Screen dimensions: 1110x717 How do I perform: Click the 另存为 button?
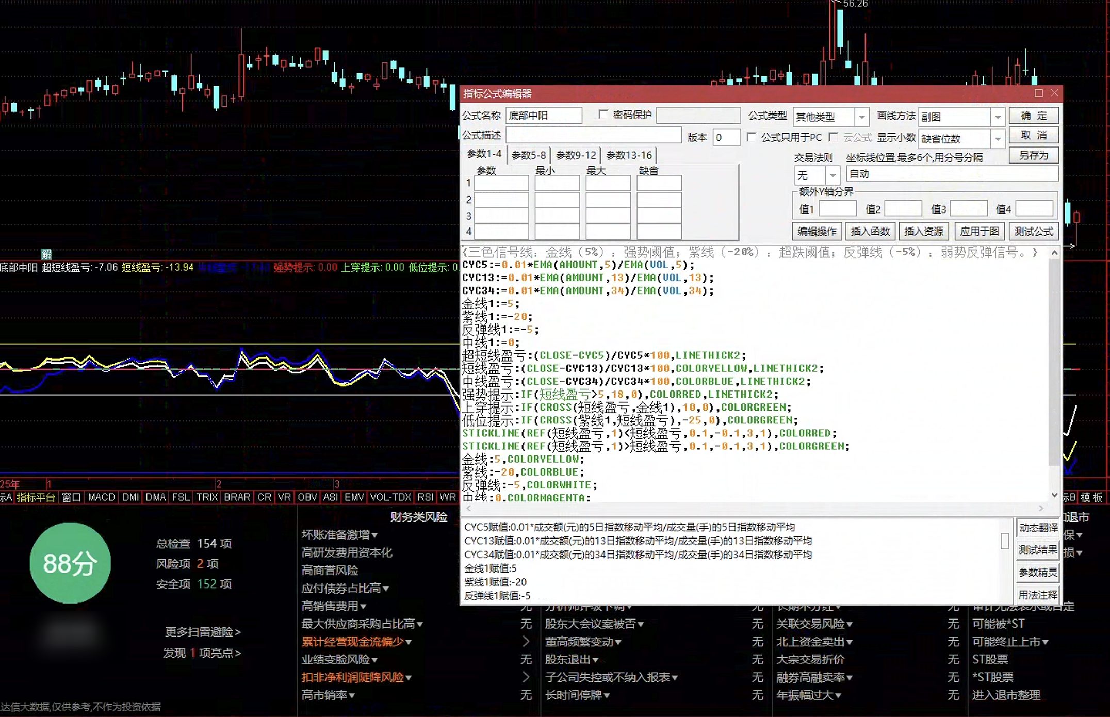(x=1034, y=155)
